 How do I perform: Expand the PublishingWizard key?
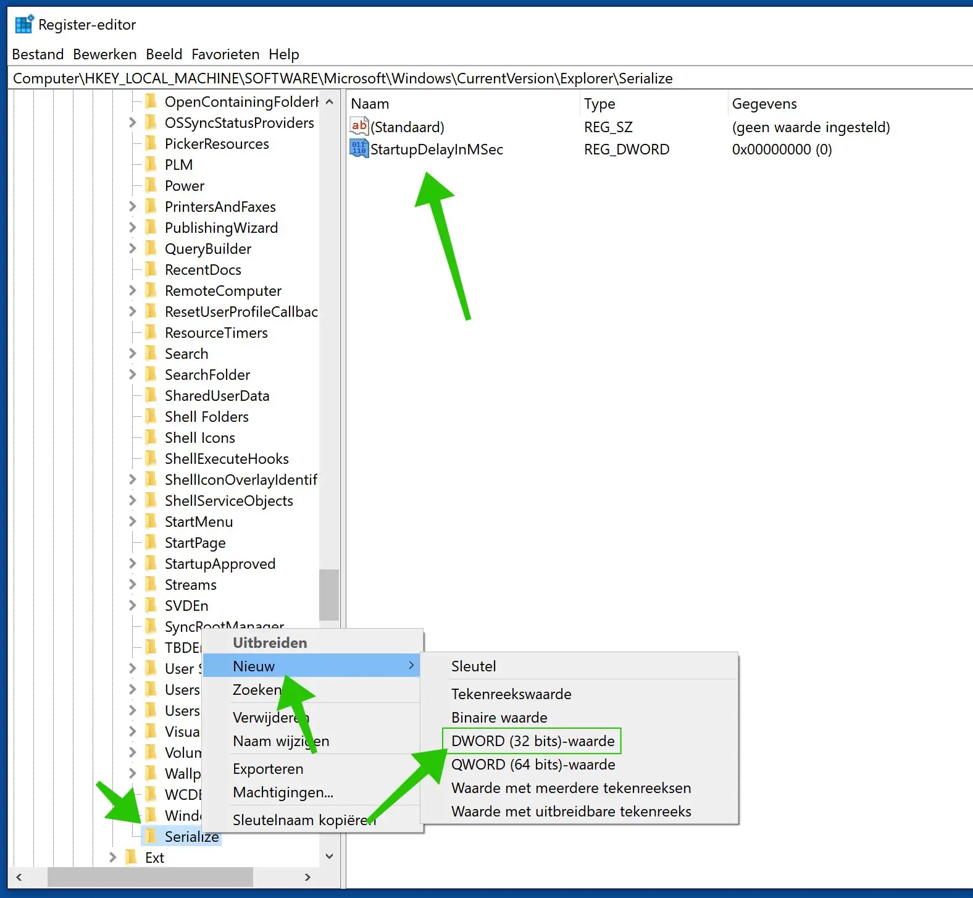tap(132, 227)
